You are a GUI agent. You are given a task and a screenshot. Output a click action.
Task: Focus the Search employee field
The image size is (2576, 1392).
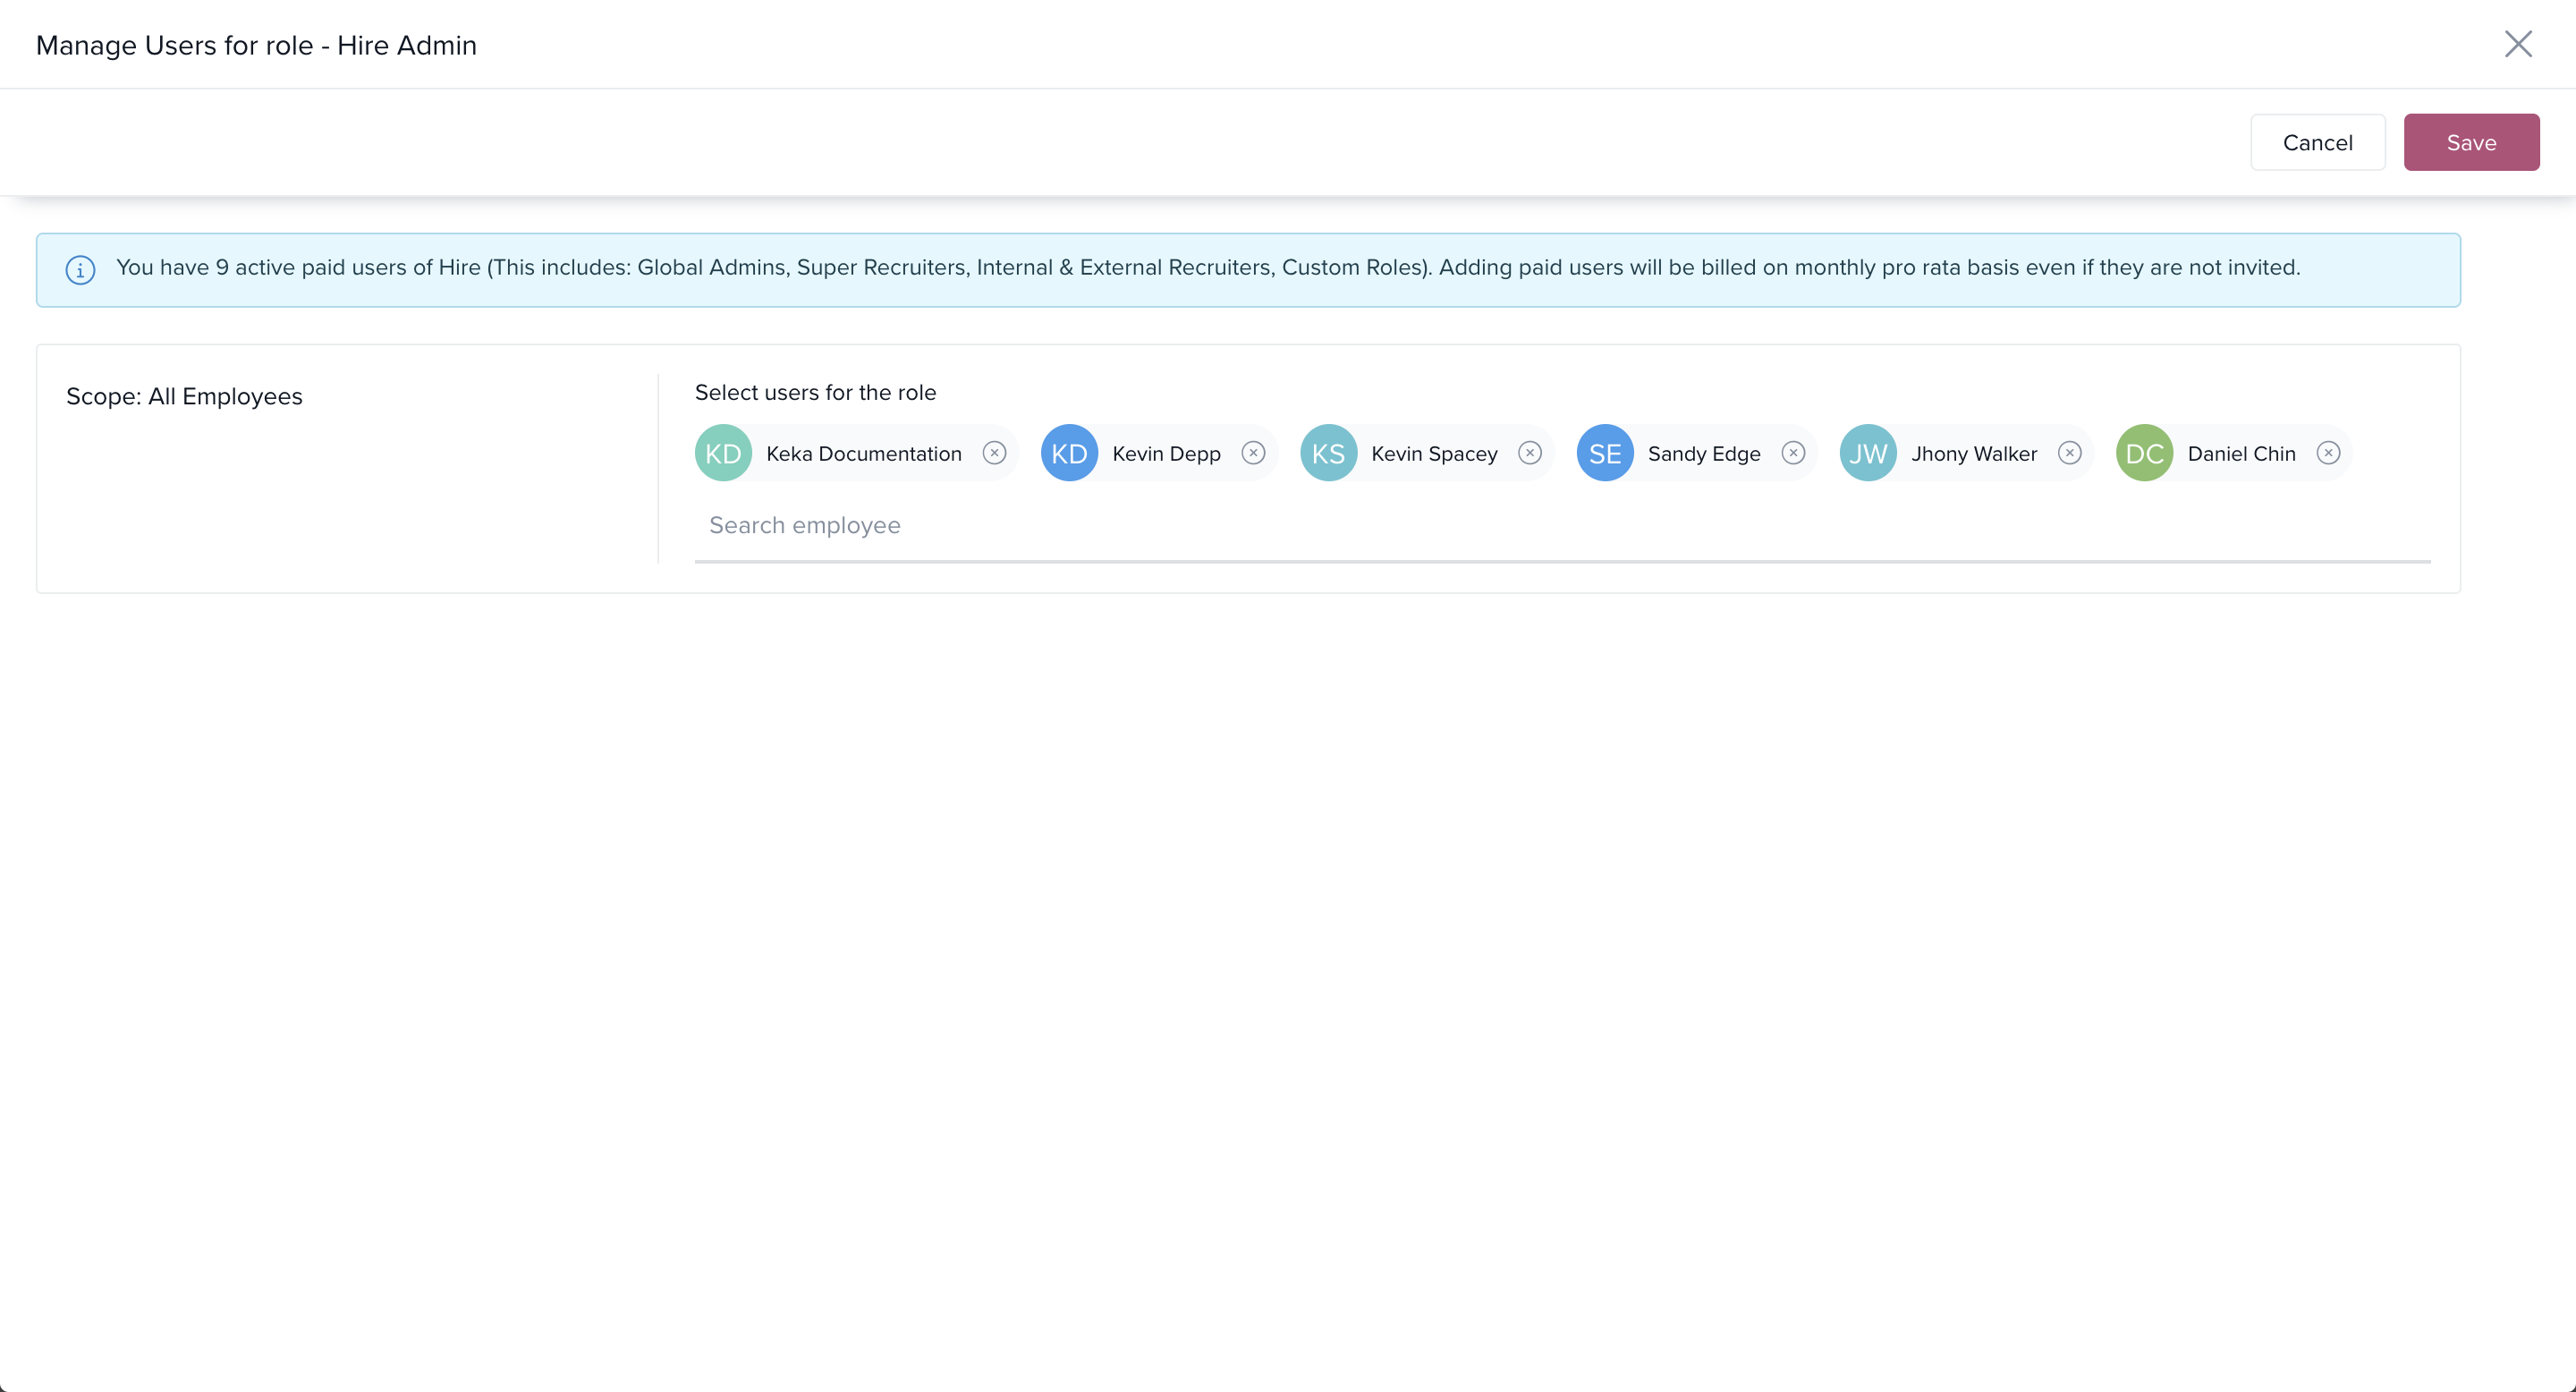coord(1560,526)
